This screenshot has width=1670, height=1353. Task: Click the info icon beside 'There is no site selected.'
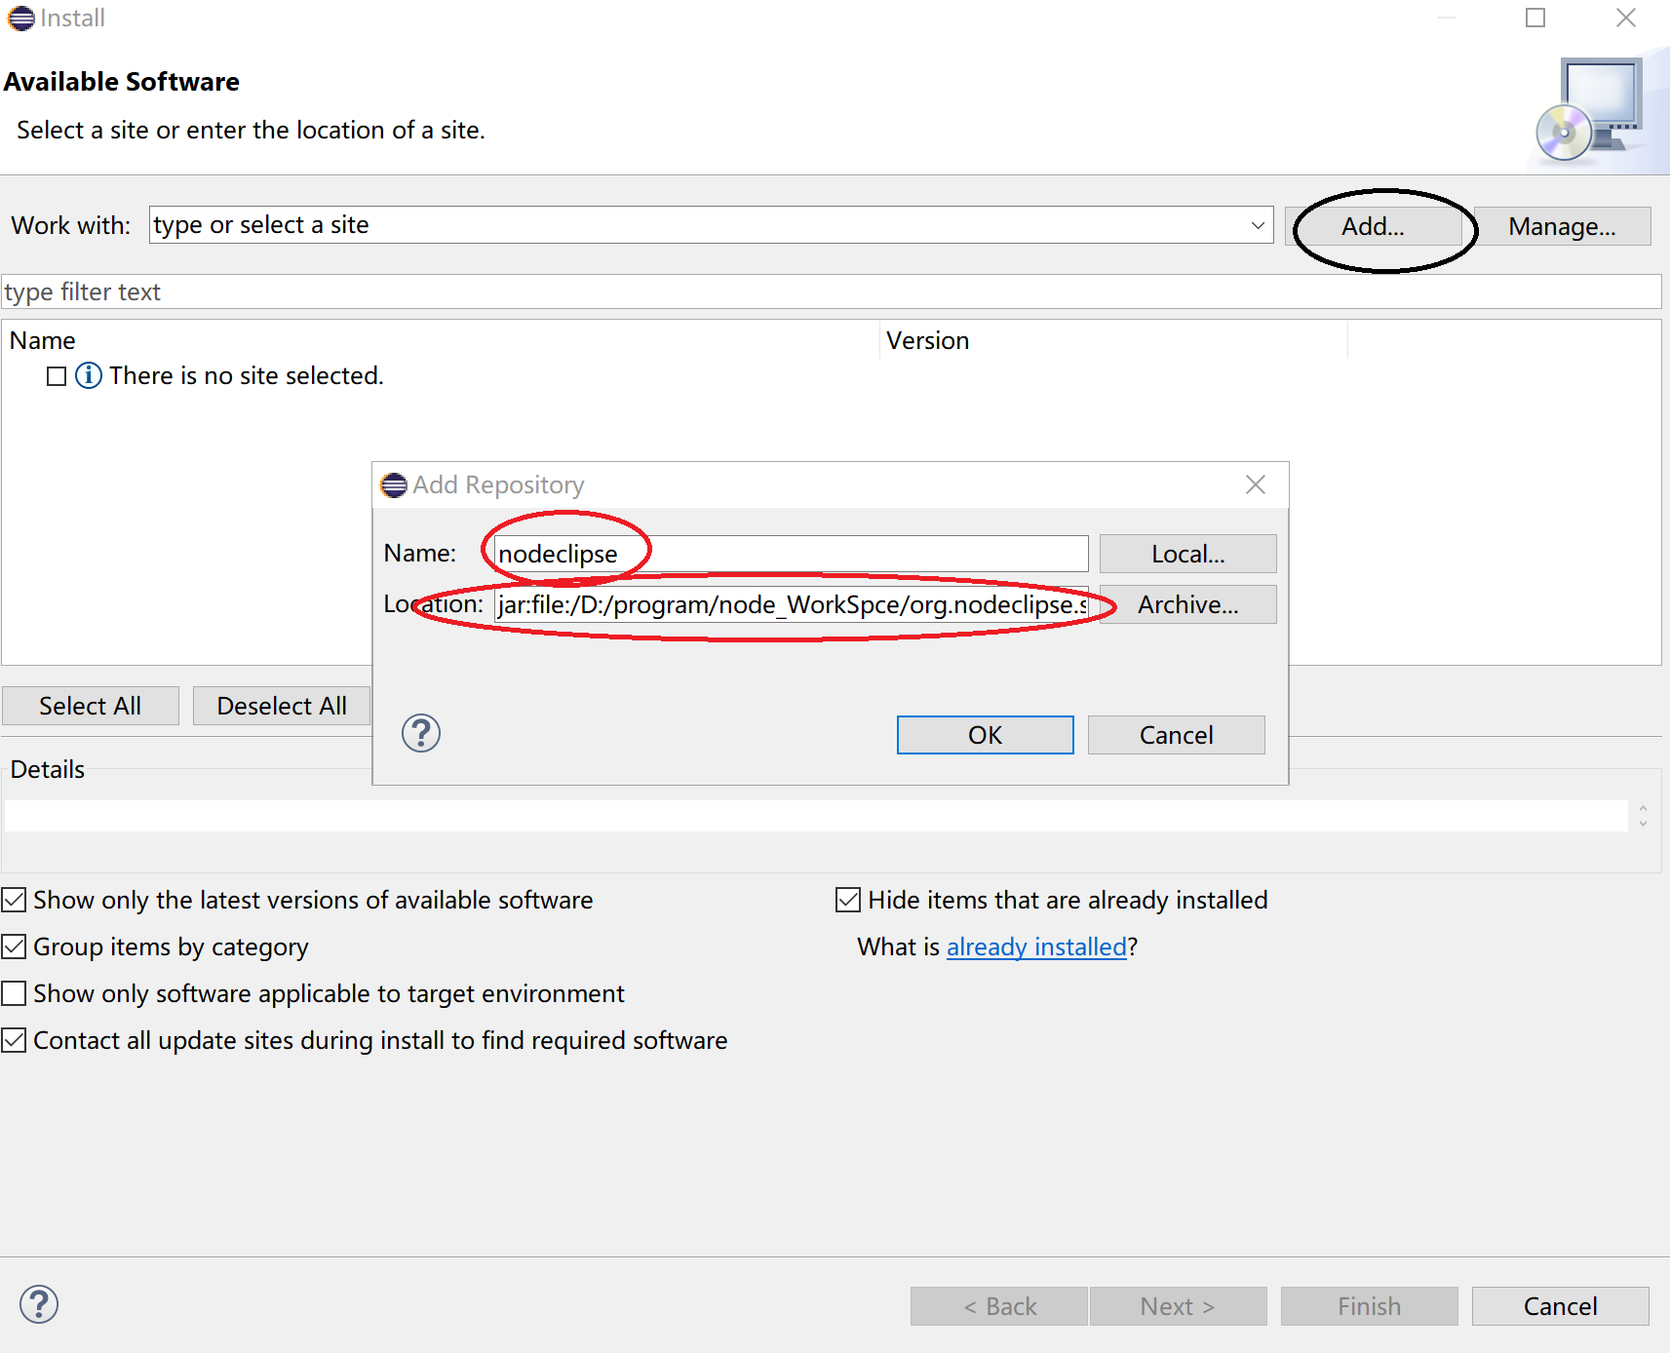[89, 375]
